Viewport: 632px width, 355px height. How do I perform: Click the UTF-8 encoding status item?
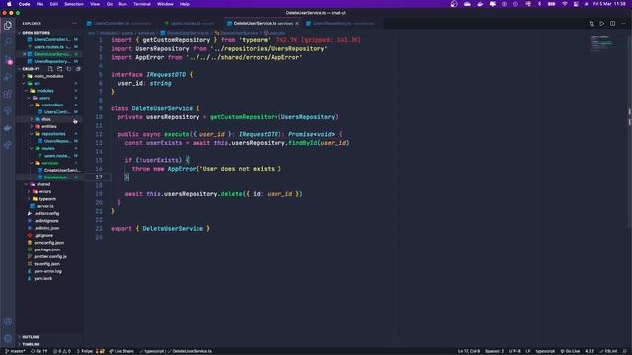[514, 351]
